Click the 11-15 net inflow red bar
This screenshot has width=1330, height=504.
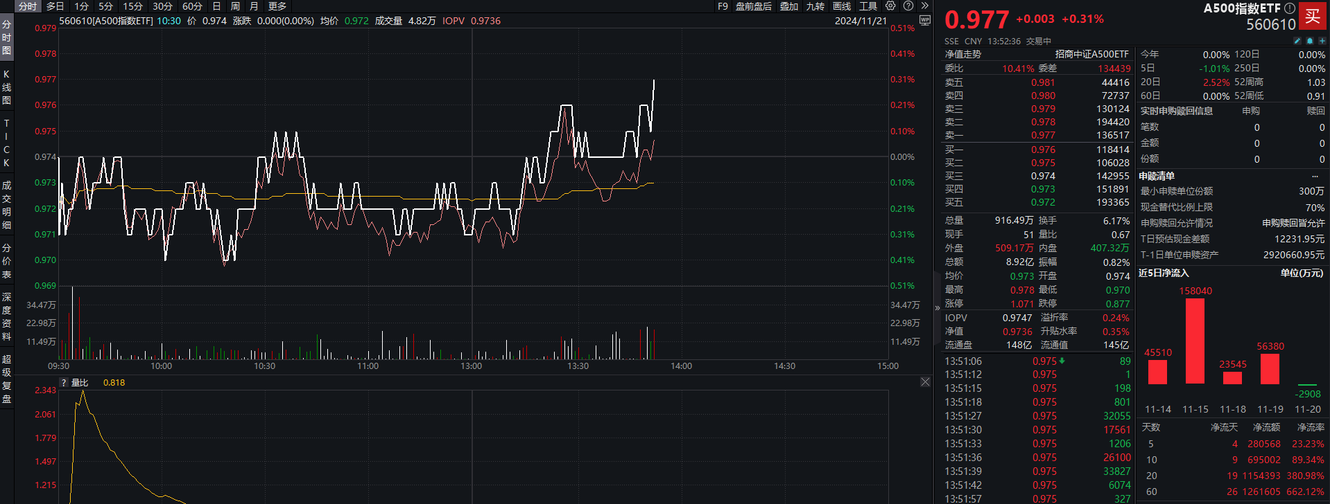[1195, 341]
